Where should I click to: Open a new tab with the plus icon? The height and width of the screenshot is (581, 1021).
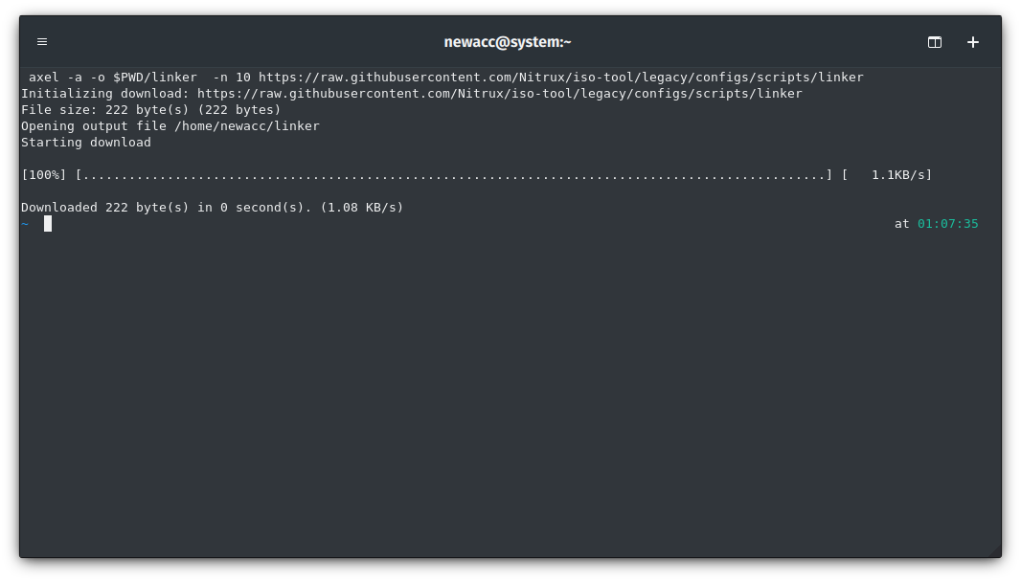973,41
